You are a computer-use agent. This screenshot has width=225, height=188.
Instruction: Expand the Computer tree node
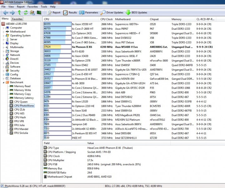3,28
